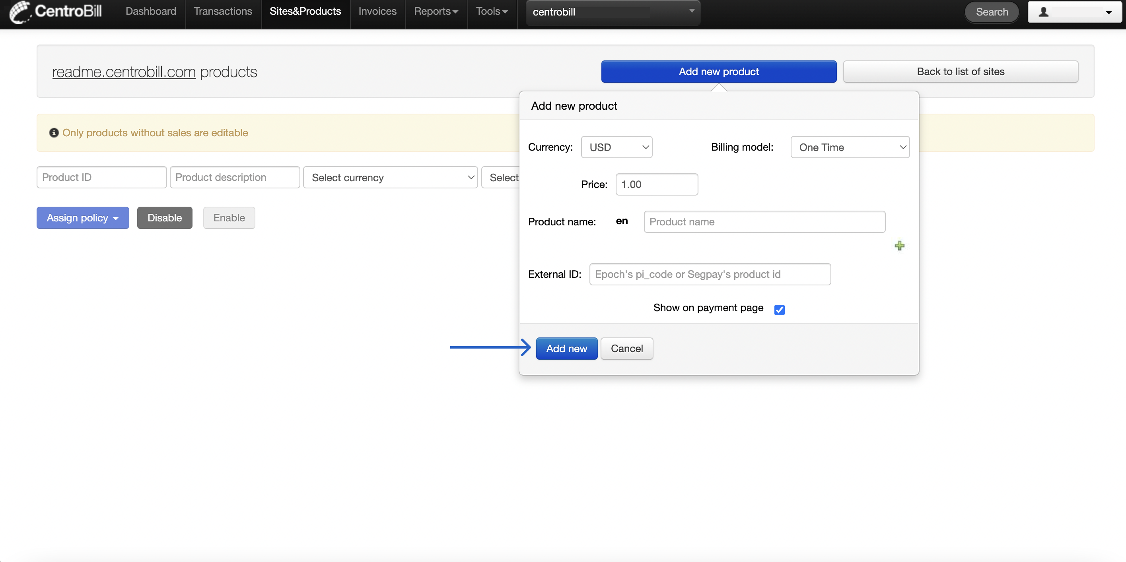Click Cancel in the product popup
The width and height of the screenshot is (1126, 562).
click(x=627, y=349)
